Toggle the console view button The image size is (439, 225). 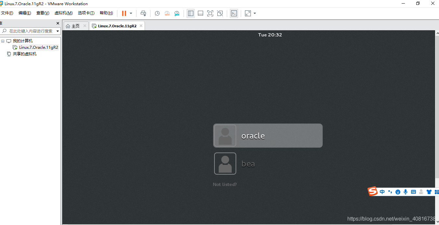(x=234, y=13)
